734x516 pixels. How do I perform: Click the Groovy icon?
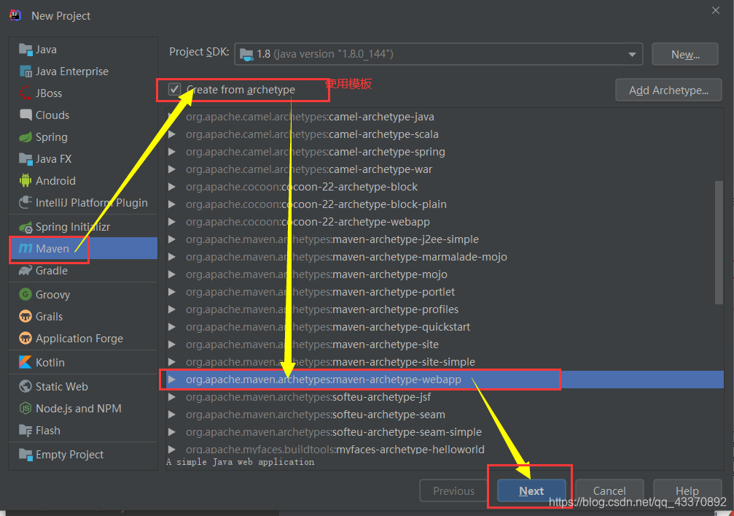[x=26, y=294]
